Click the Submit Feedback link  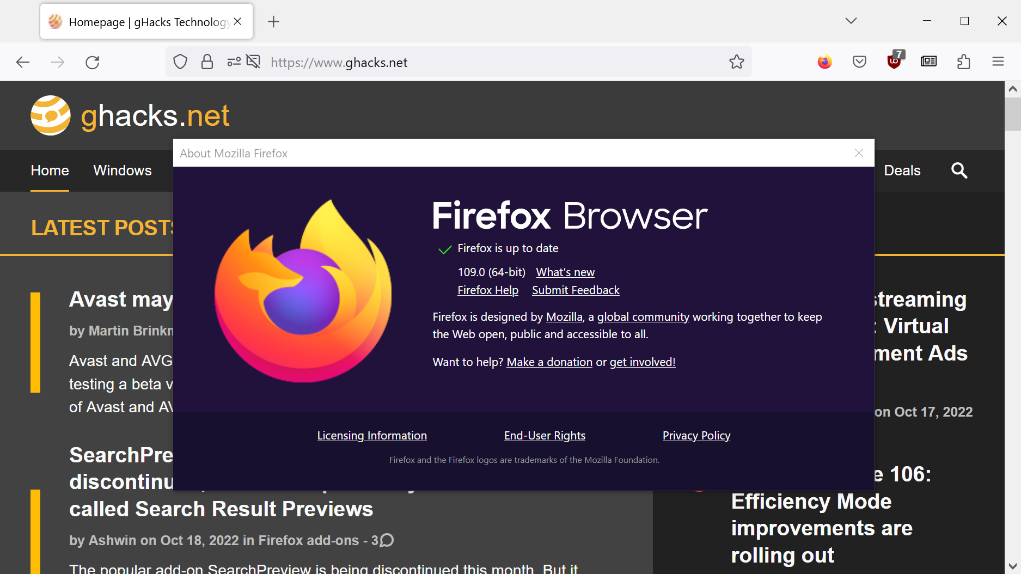tap(576, 290)
